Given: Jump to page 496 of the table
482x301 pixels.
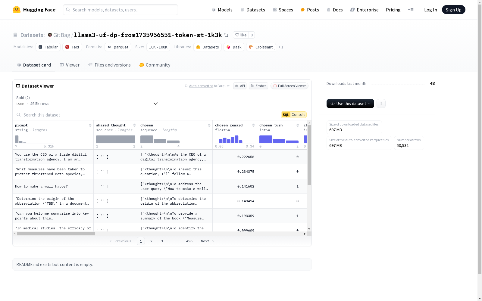Looking at the screenshot, I should point(189,241).
